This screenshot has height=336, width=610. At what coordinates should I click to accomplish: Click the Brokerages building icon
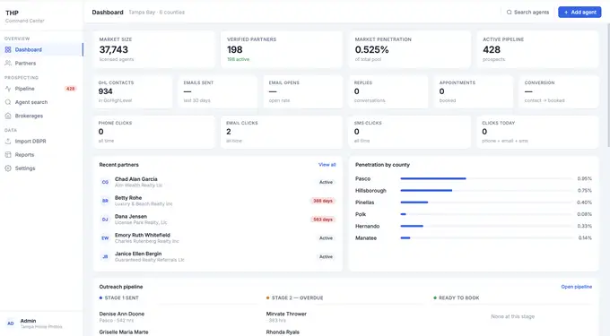click(x=8, y=116)
